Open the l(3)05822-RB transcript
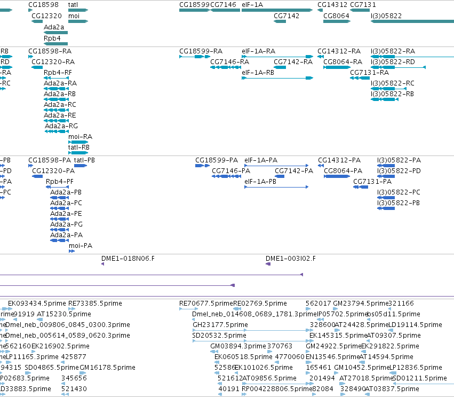 385,99
